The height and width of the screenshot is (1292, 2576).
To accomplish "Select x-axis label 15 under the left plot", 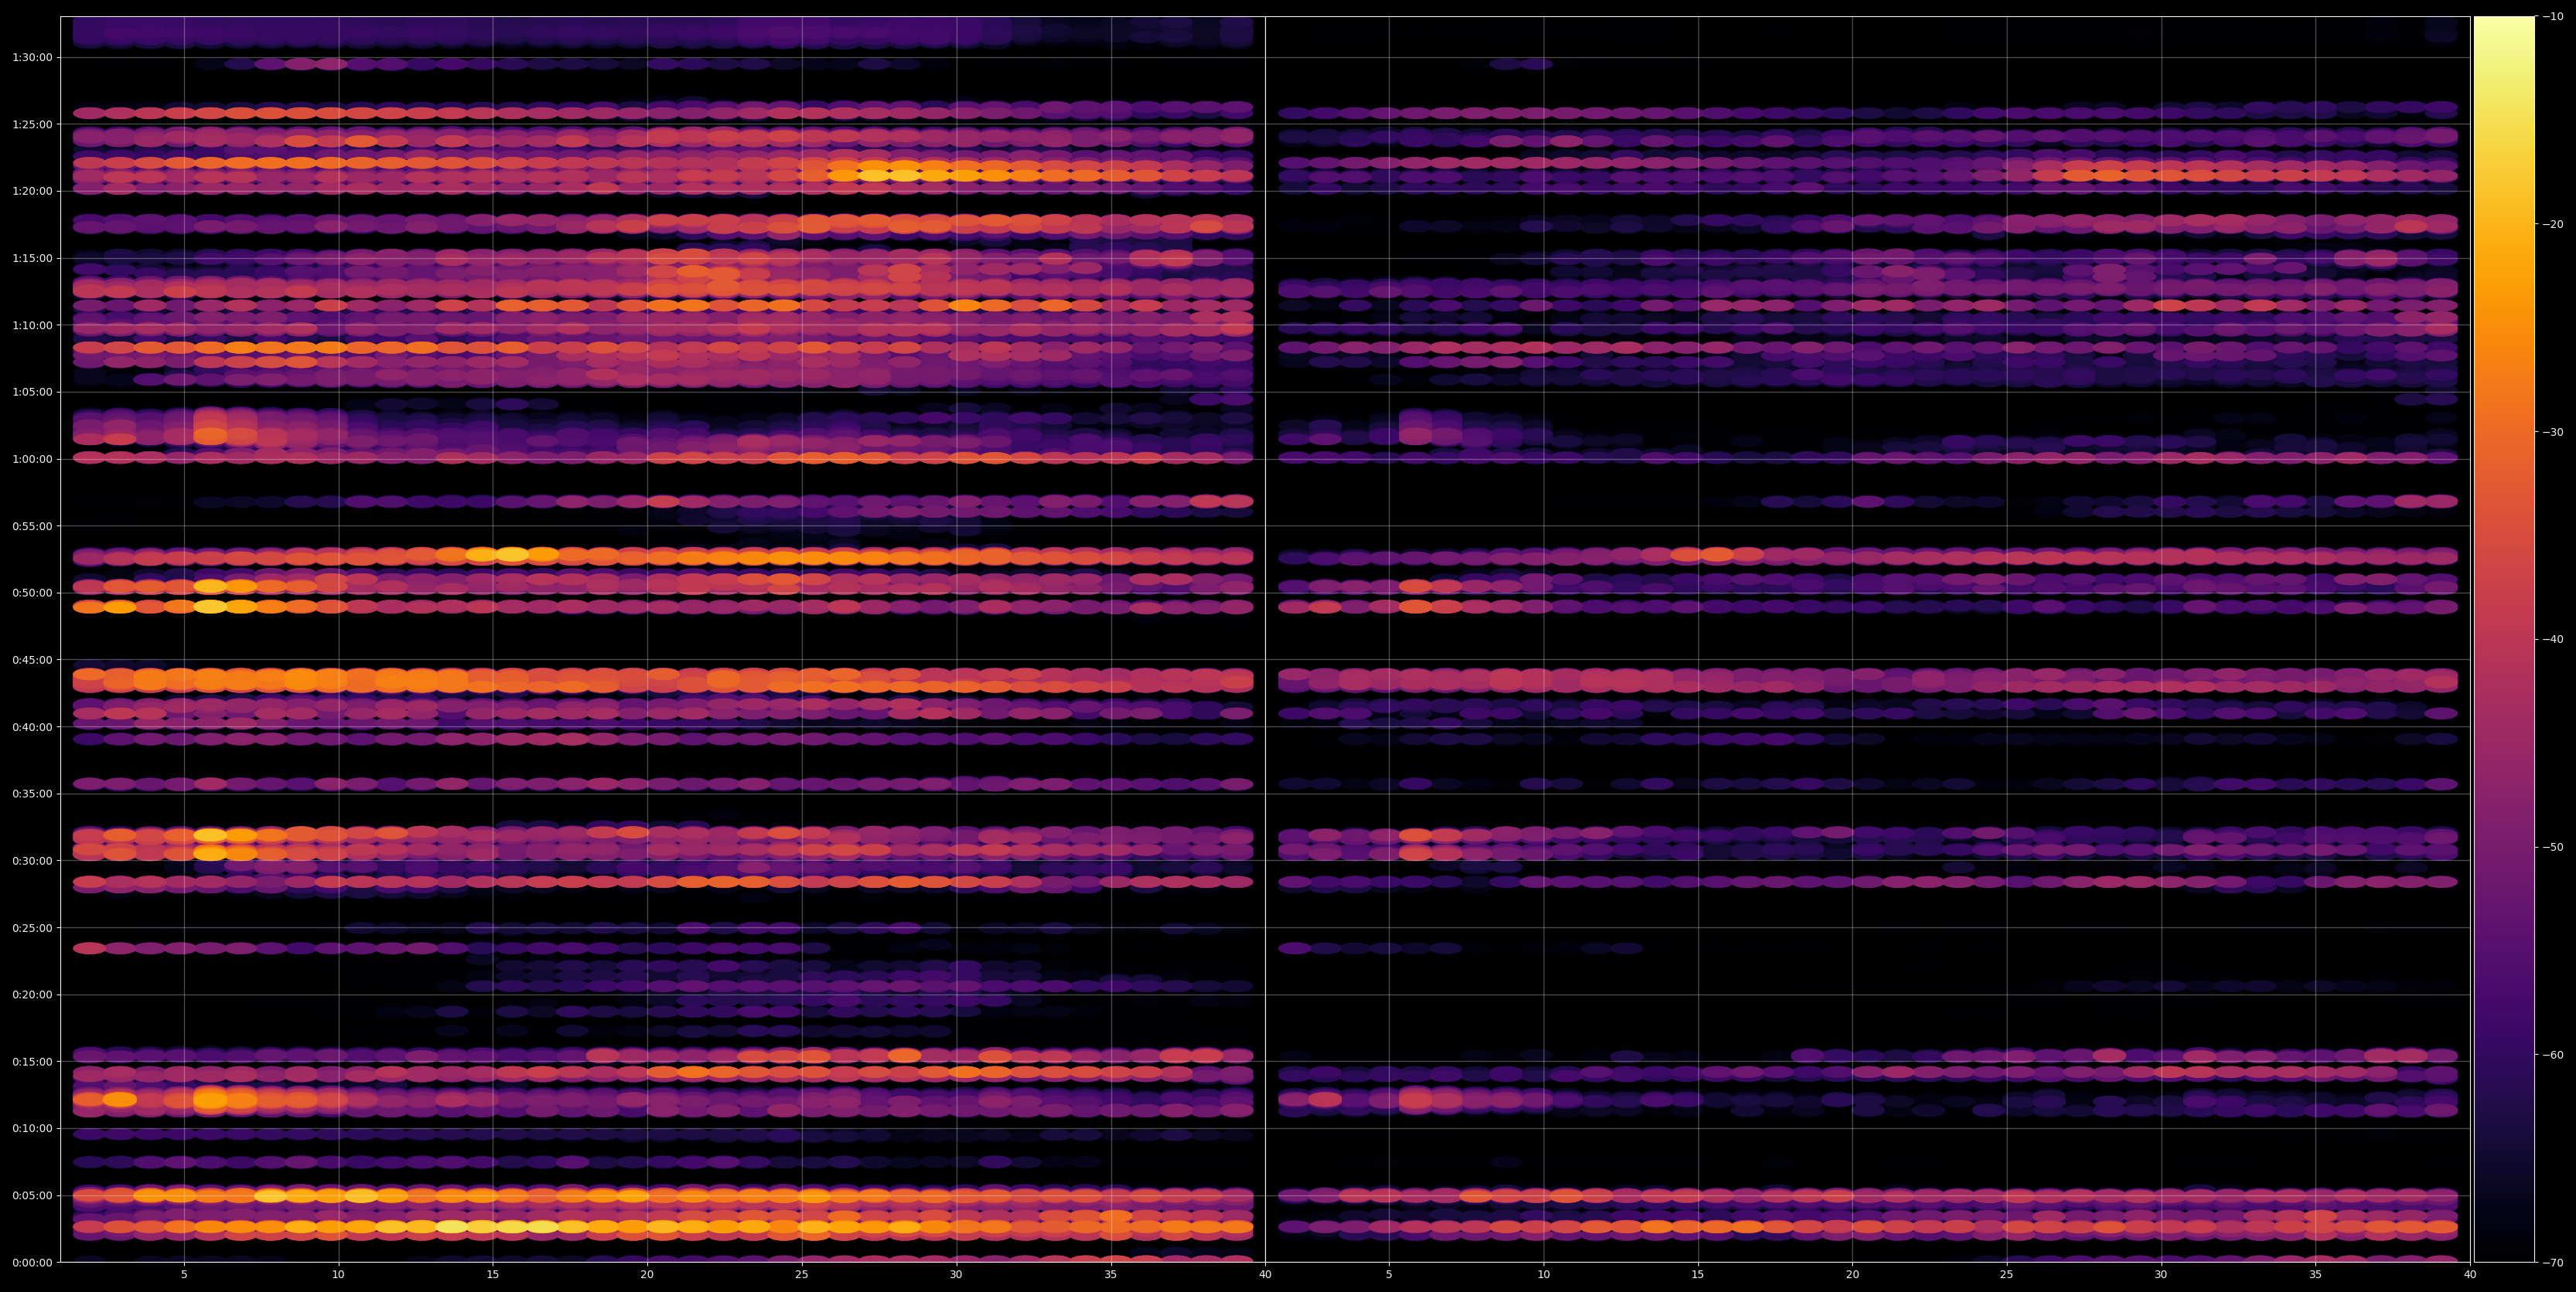I will pos(493,1275).
